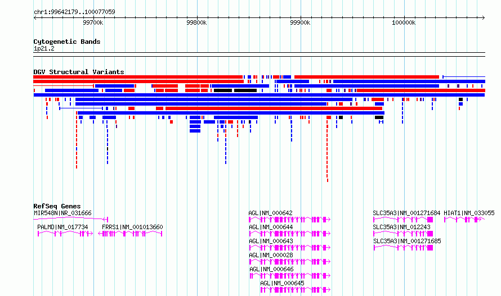Select the HIAT1|NM_033055 gene label

(469, 213)
